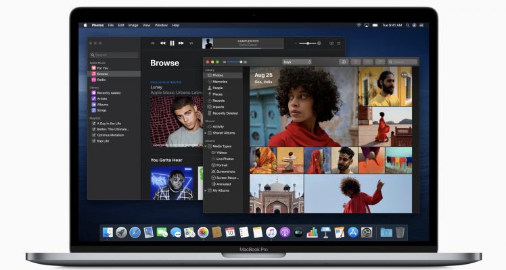Viewport: 506px width, 270px height.
Task: Open the Days view dropdown in Photos
Action: tap(297, 61)
